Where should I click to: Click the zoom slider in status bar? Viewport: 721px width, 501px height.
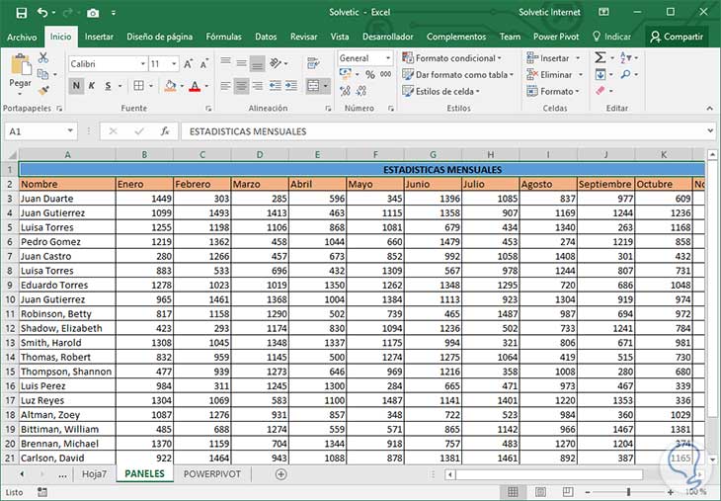628,491
